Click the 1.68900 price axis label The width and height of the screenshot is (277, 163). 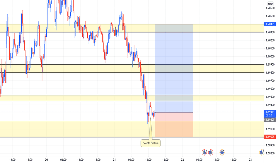[270, 145]
